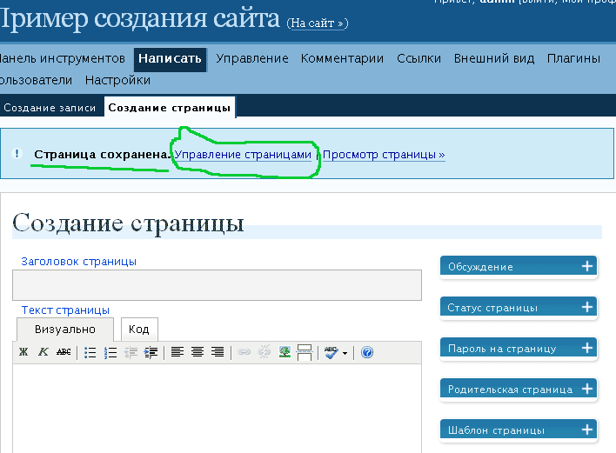This screenshot has height=453, width=616.
Task: Click inside the page text editor area
Action: tap(217, 409)
